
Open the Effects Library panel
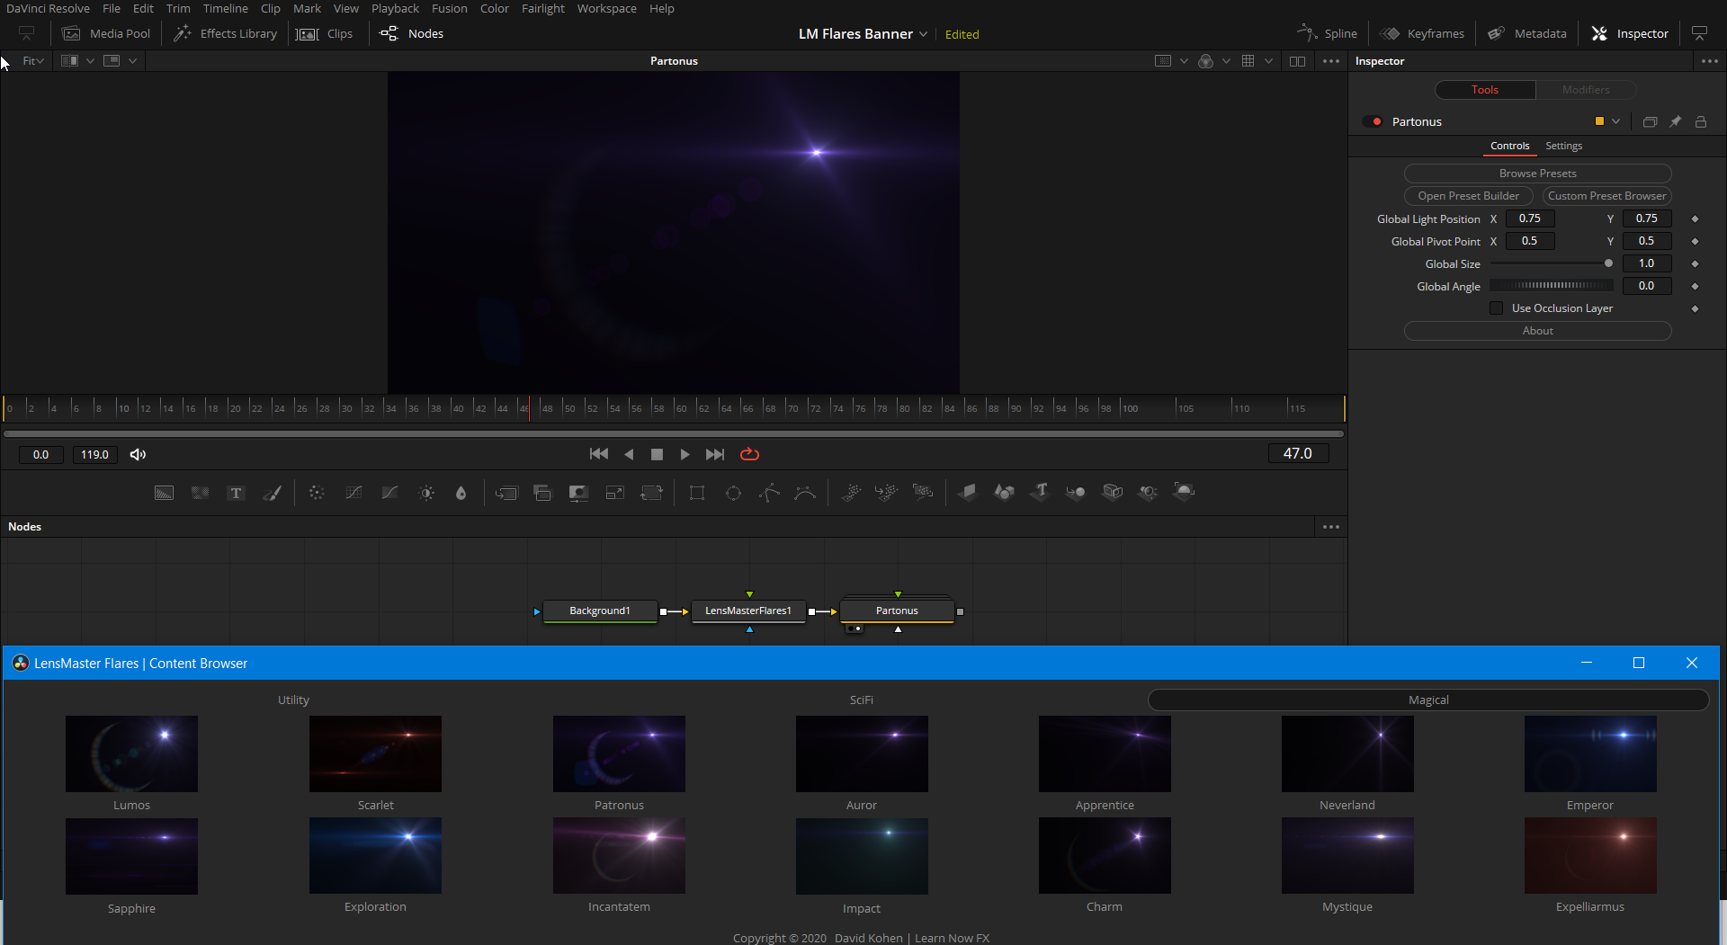[226, 33]
